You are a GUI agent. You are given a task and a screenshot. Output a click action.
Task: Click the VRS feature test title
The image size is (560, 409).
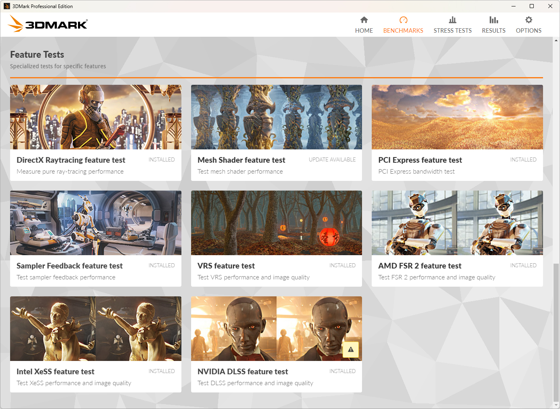coord(226,266)
